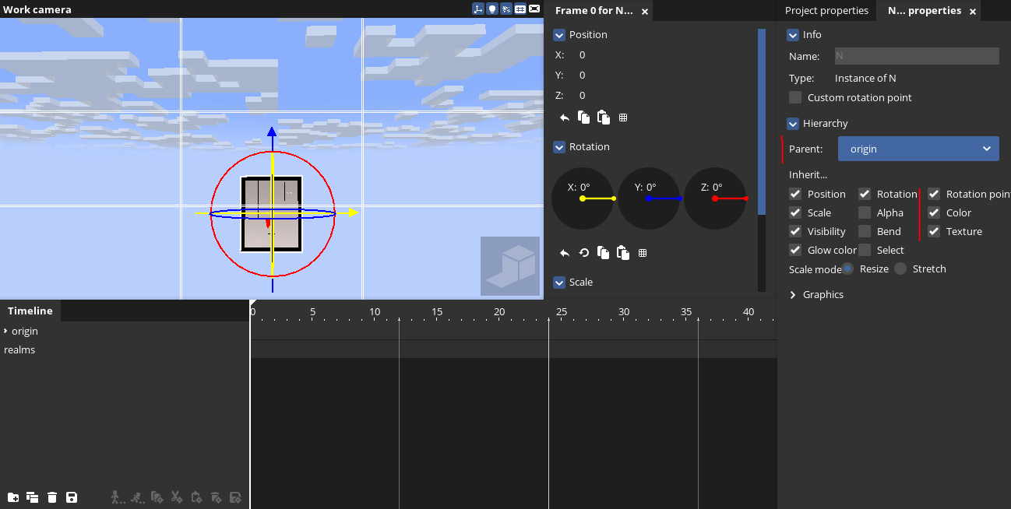Screen dimensions: 1011x509
Task: Toggle the axis controls icon in Work camera
Action: [x=478, y=9]
